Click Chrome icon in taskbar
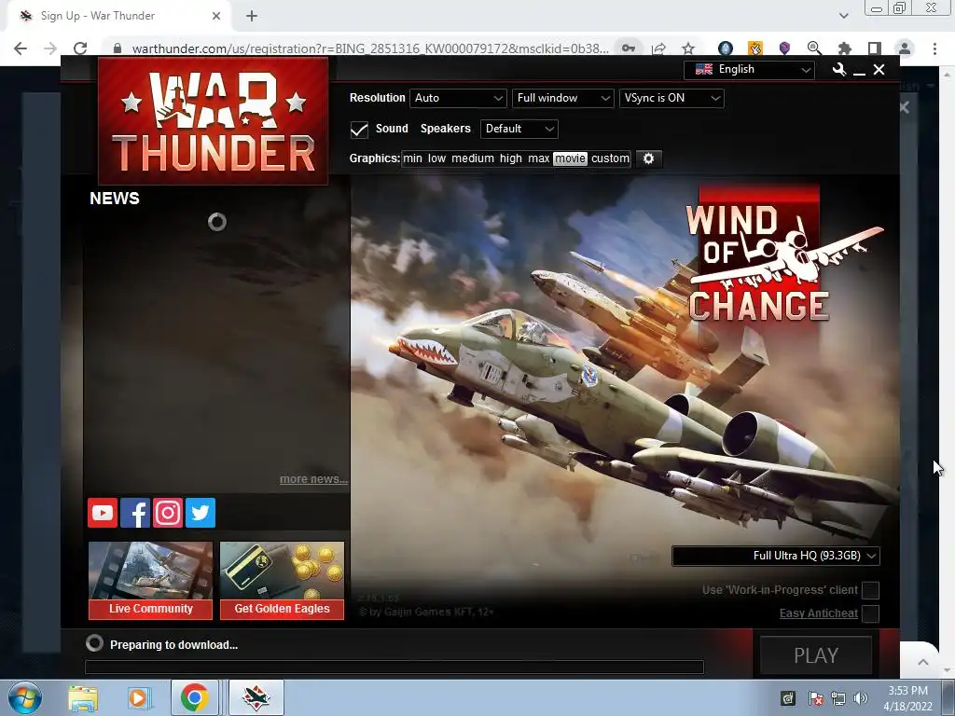The width and height of the screenshot is (955, 716). click(x=194, y=697)
